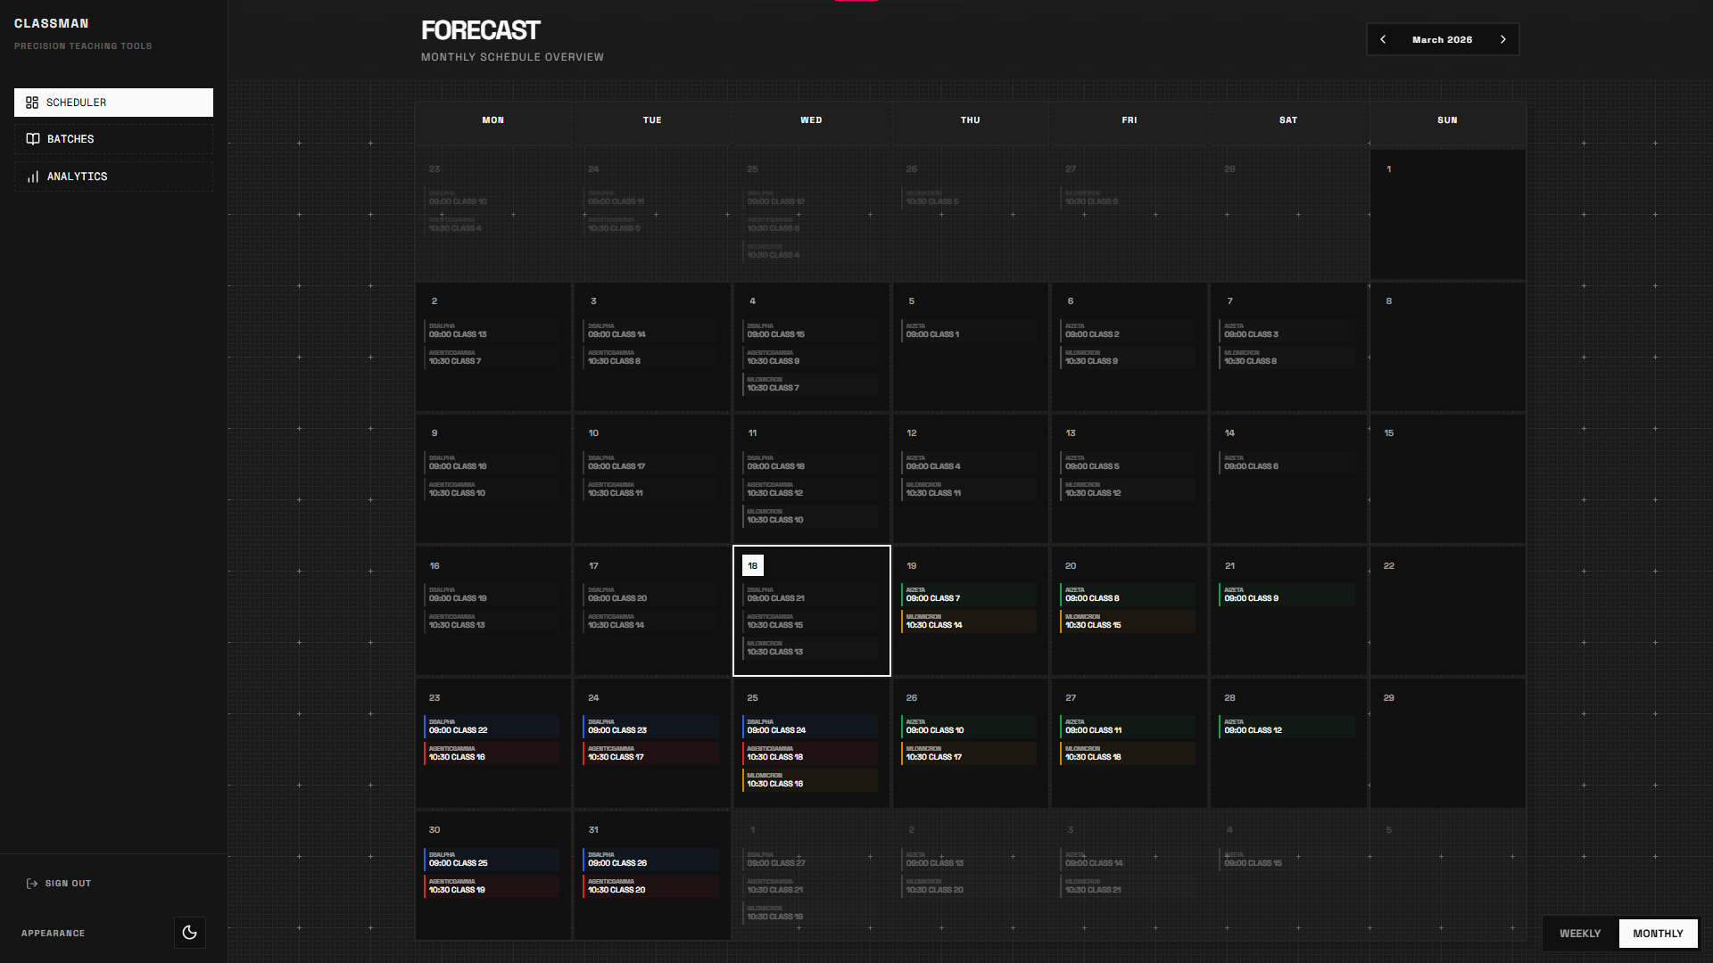Click the SIGN OUT link
Viewport: 1713px width, 963px height.
[68, 884]
